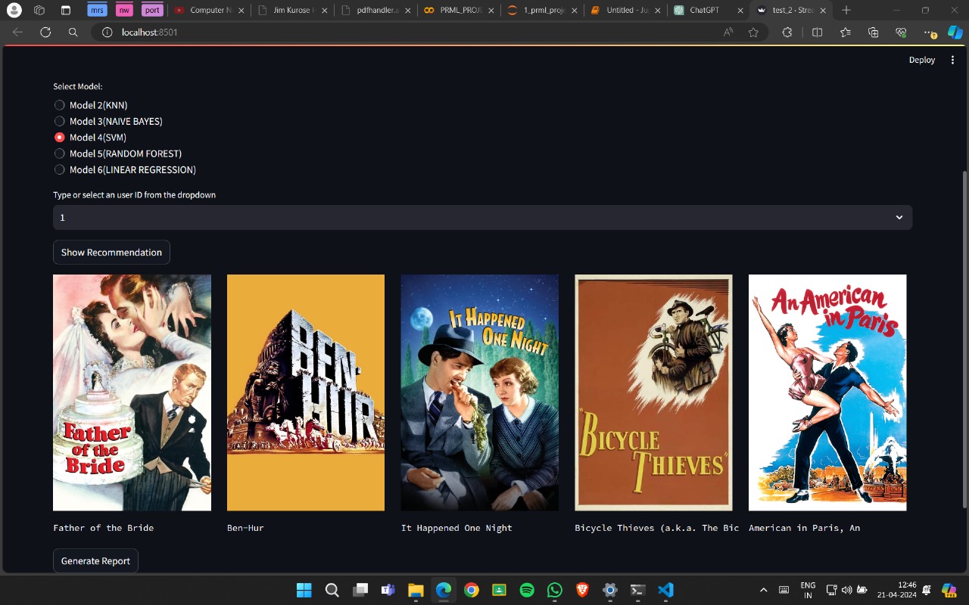Open the Streamlit three-dot main menu

click(952, 60)
